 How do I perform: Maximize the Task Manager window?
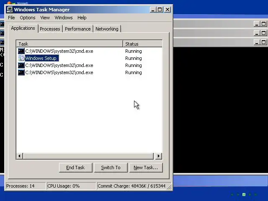coord(160,10)
